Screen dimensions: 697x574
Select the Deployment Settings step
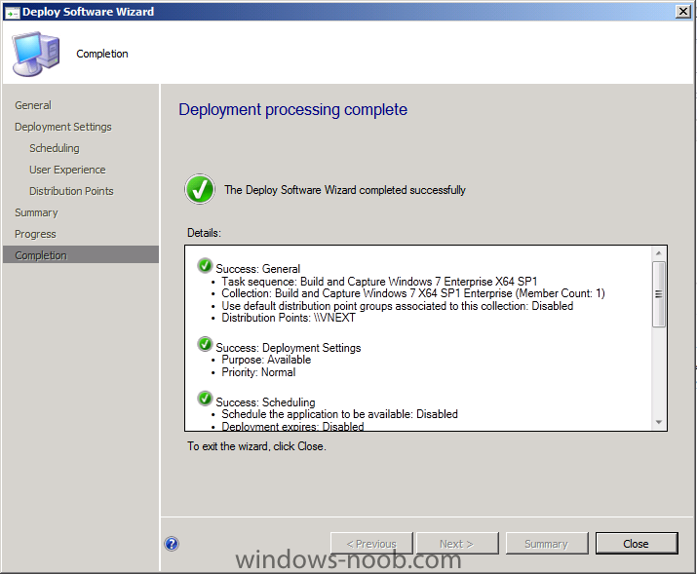point(63,127)
